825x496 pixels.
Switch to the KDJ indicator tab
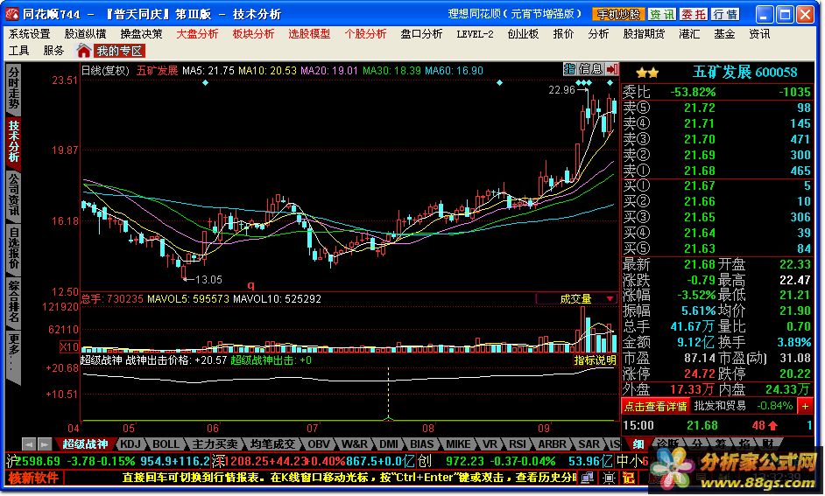[130, 444]
